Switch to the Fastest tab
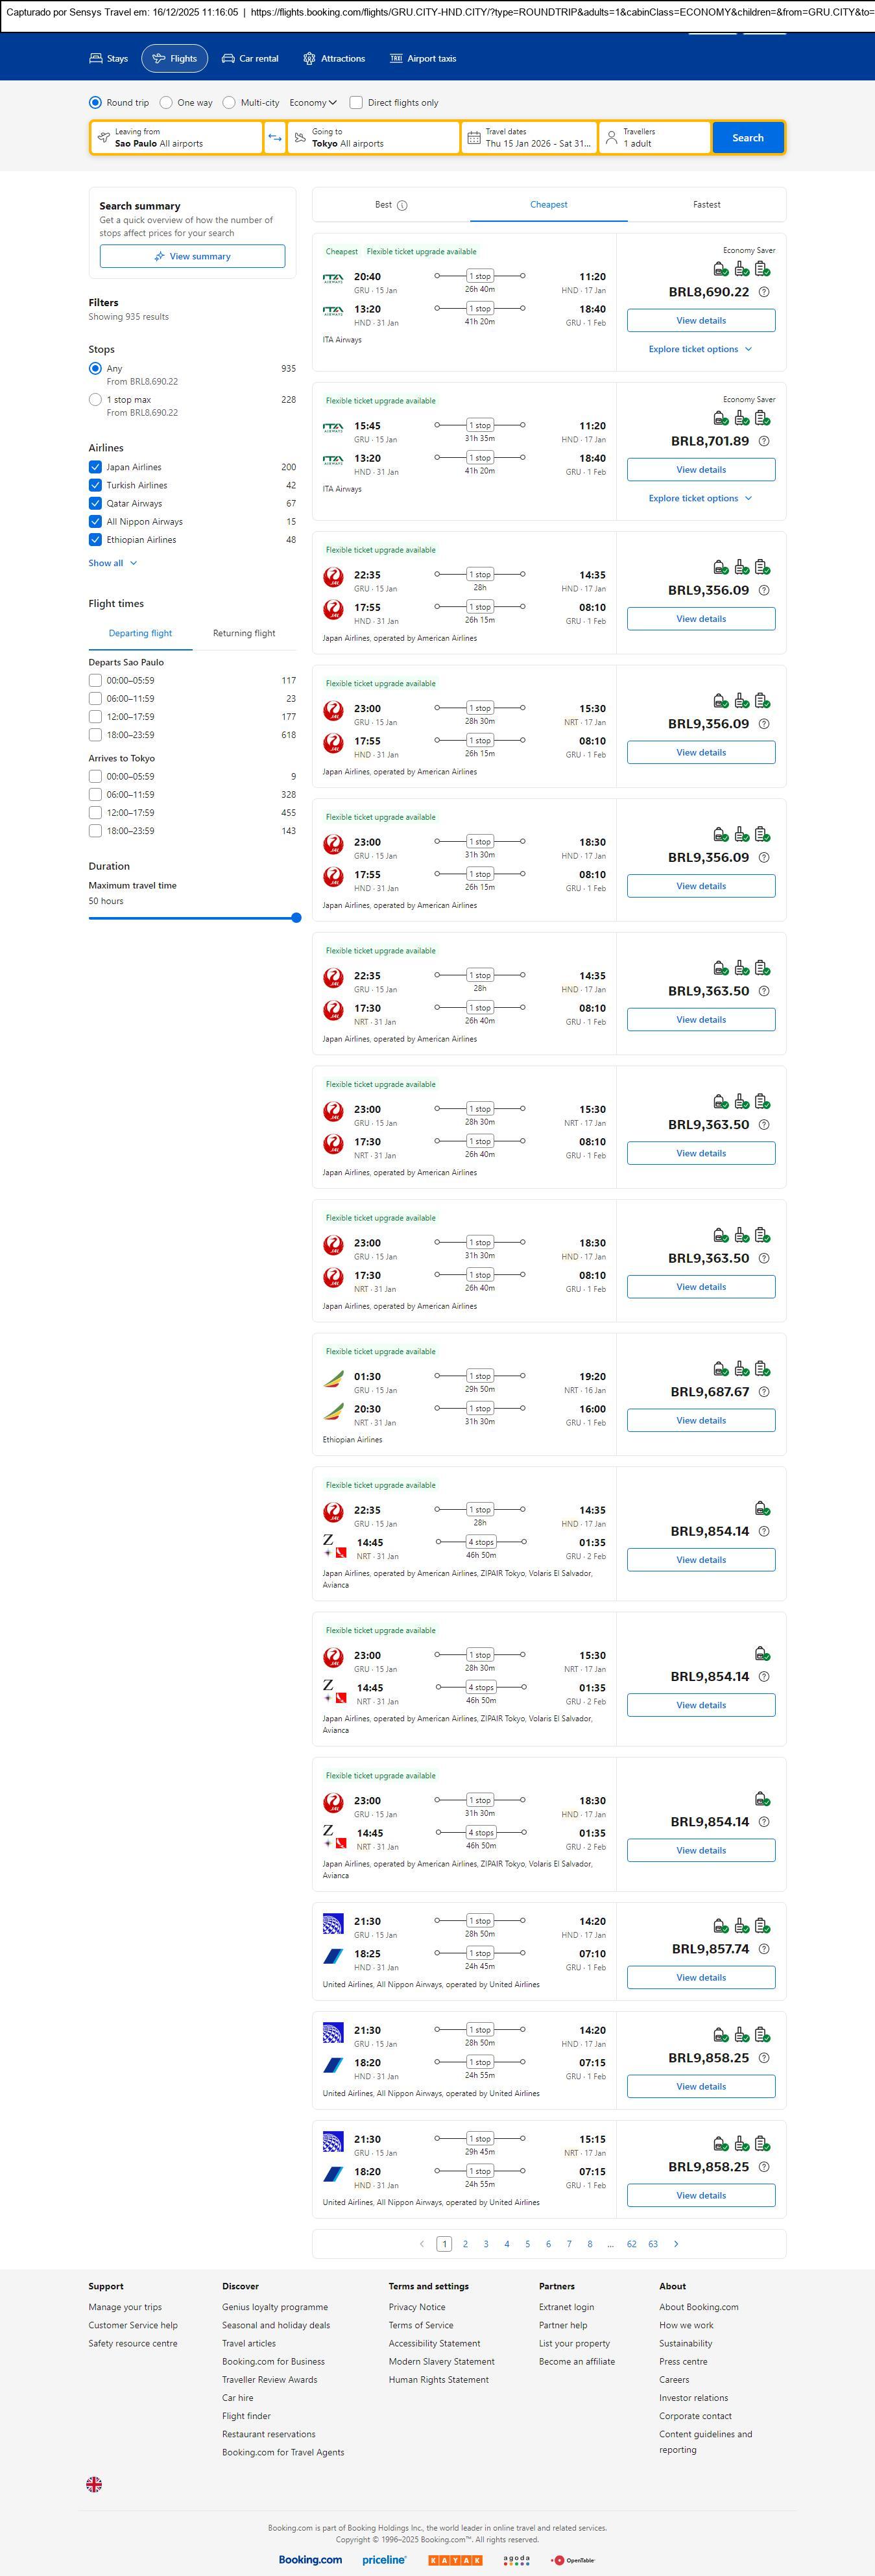This screenshot has width=875, height=2576. [x=706, y=205]
